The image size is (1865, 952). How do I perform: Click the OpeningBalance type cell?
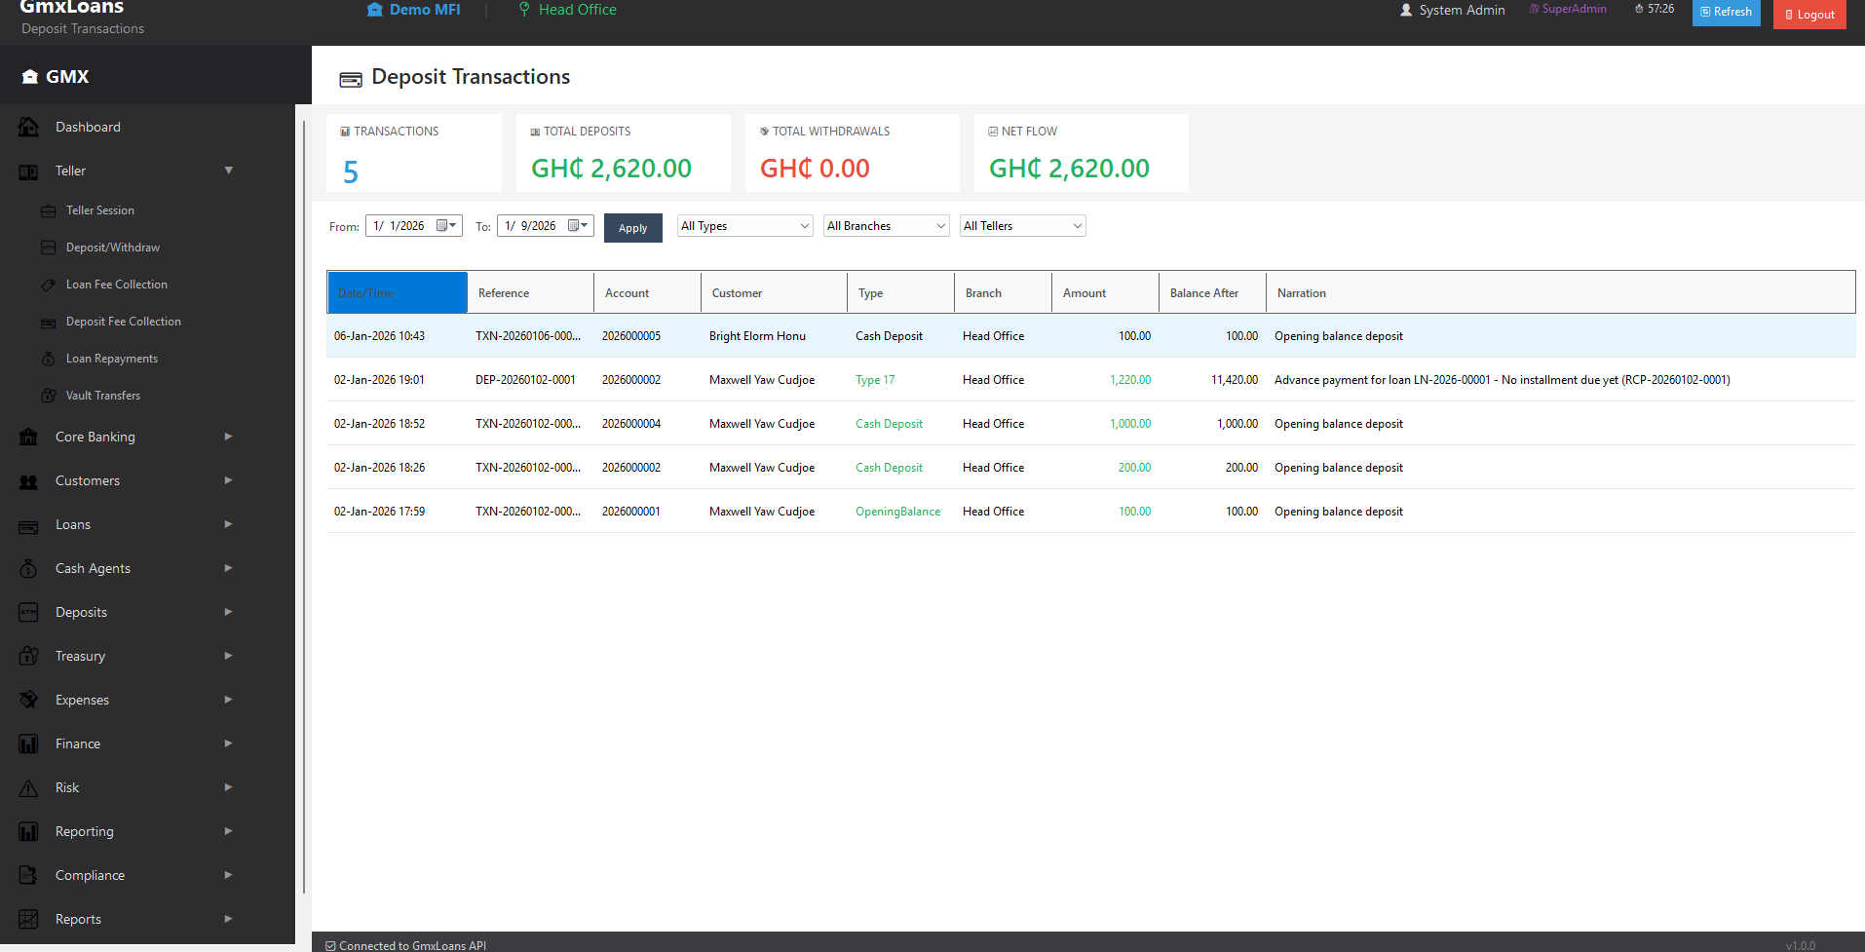898,512
